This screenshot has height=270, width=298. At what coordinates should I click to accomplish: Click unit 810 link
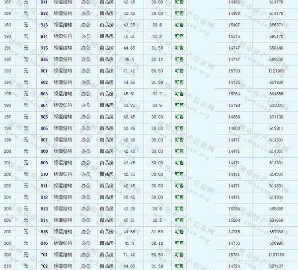coord(44,174)
